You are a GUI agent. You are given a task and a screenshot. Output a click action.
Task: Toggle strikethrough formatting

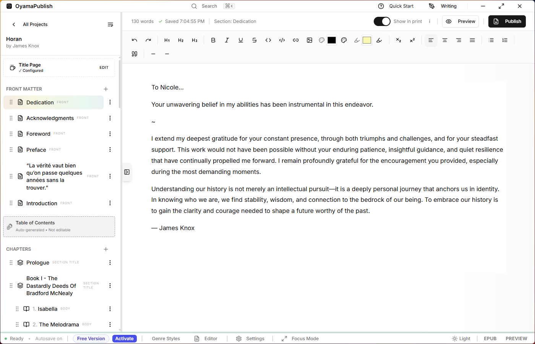tap(254, 40)
